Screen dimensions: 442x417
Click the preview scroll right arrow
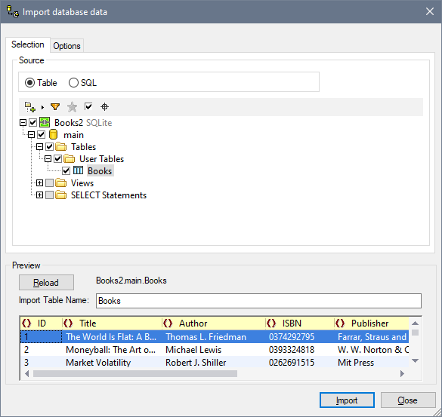(x=402, y=374)
